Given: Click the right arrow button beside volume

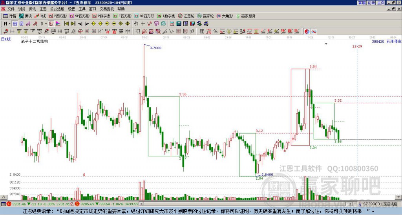Looking at the screenshot, I should [399, 197].
